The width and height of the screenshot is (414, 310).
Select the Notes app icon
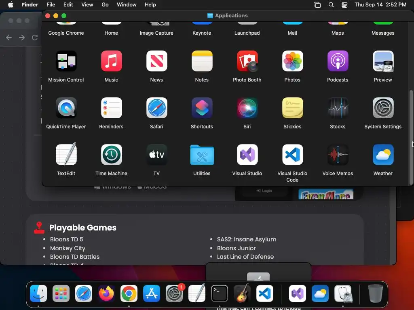[x=202, y=61]
